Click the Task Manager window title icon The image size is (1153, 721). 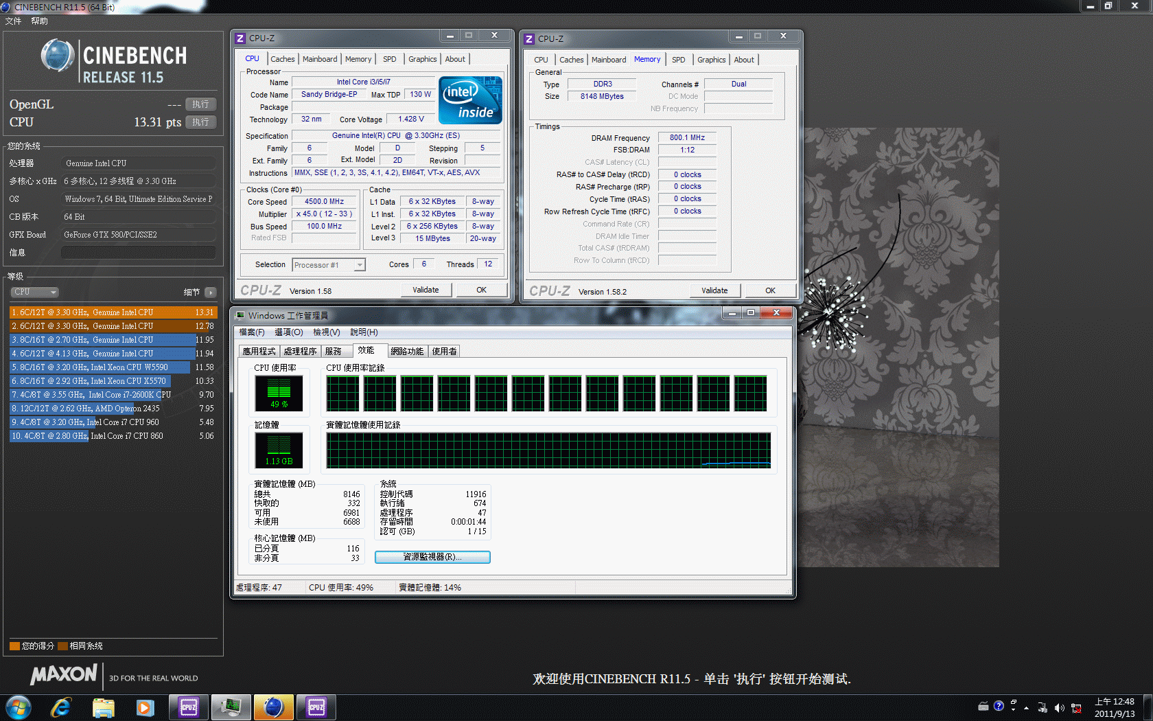(x=240, y=315)
